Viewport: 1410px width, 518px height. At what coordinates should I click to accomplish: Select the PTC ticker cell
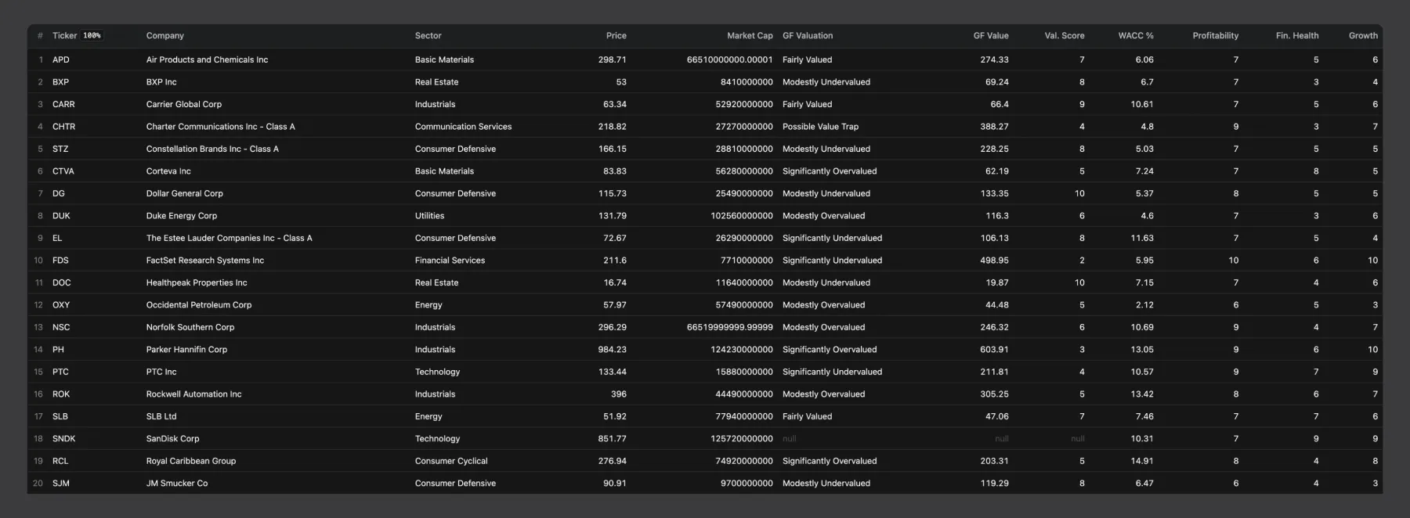pos(60,372)
